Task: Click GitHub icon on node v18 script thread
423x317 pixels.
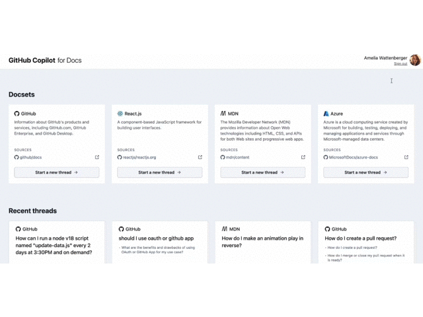Action: point(18,229)
